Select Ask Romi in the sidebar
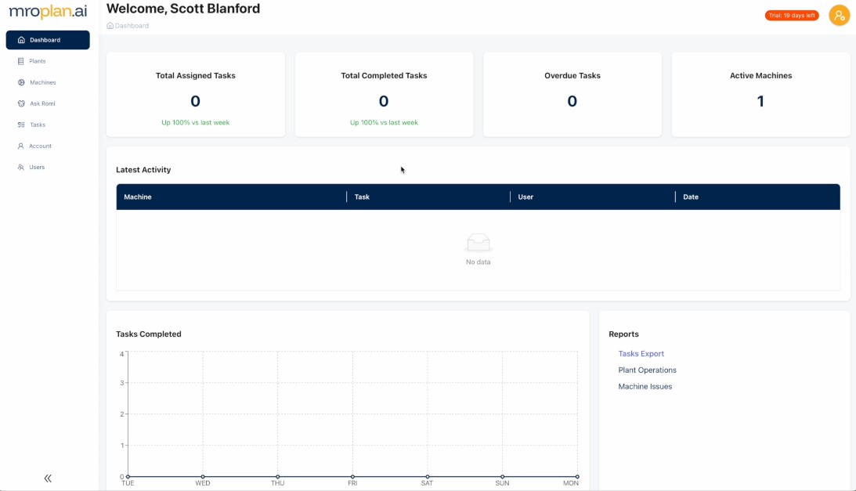This screenshot has width=856, height=491. [x=48, y=103]
